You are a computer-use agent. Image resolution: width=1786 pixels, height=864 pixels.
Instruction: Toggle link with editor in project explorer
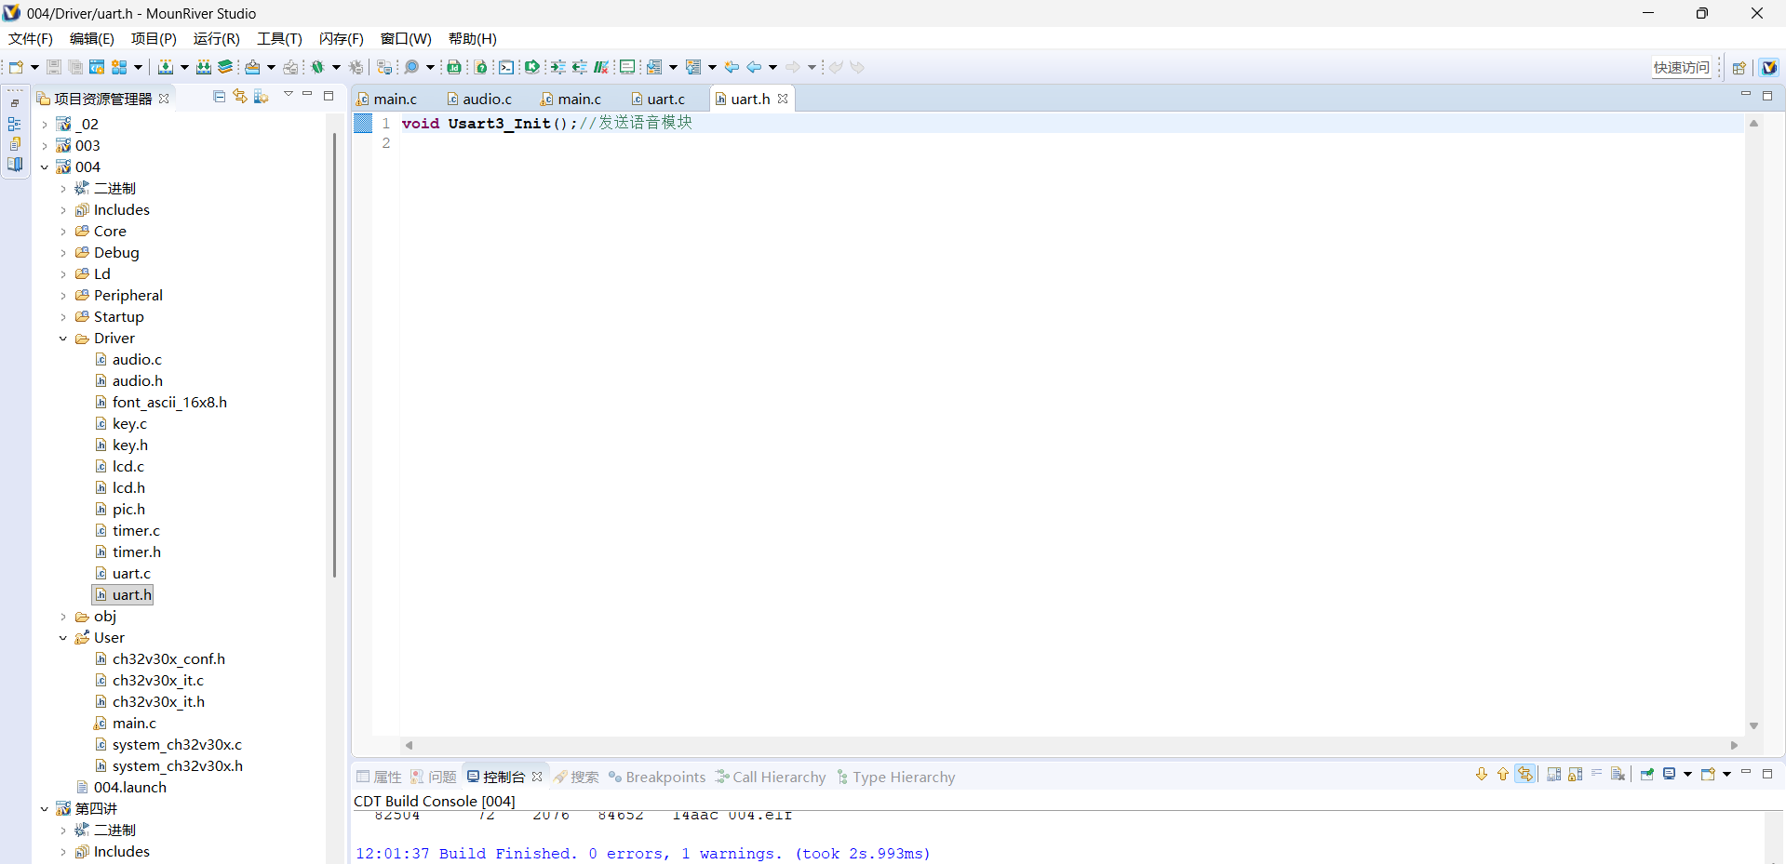(x=240, y=97)
